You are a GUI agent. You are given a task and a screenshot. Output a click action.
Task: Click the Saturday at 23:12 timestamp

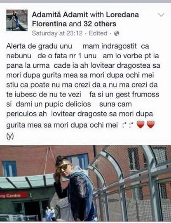tap(57, 33)
